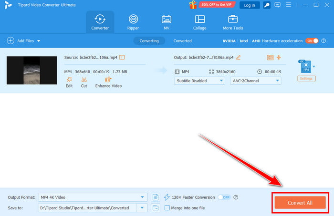Check the Merge into one file box
Viewport: 334px width, 216px height.
pyautogui.click(x=167, y=208)
